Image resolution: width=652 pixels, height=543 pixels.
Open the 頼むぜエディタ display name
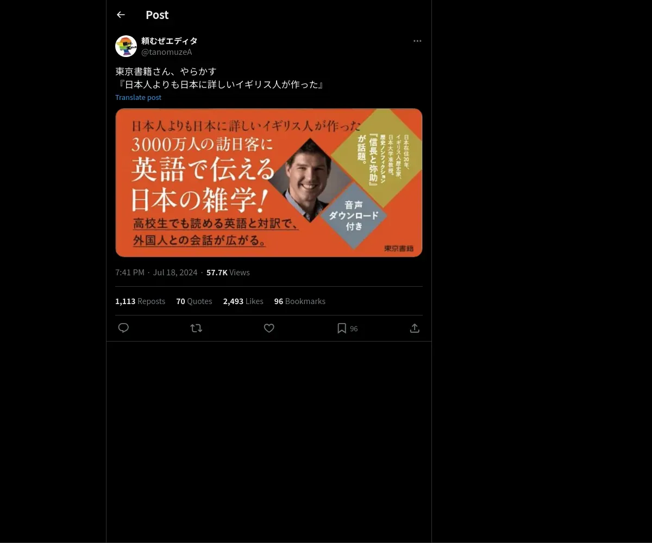(169, 41)
